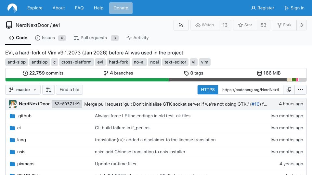Open commit 'CI: build failure in if_perl.xs'
Screen dimensions: 312x175
(122, 128)
